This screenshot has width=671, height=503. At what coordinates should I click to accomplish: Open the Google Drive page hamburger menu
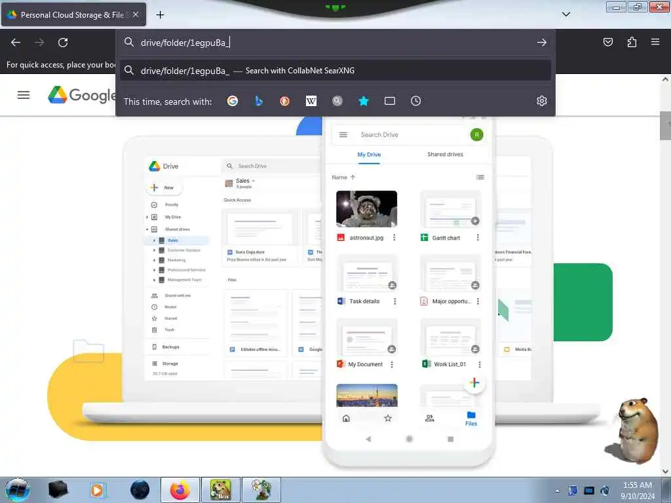point(24,95)
